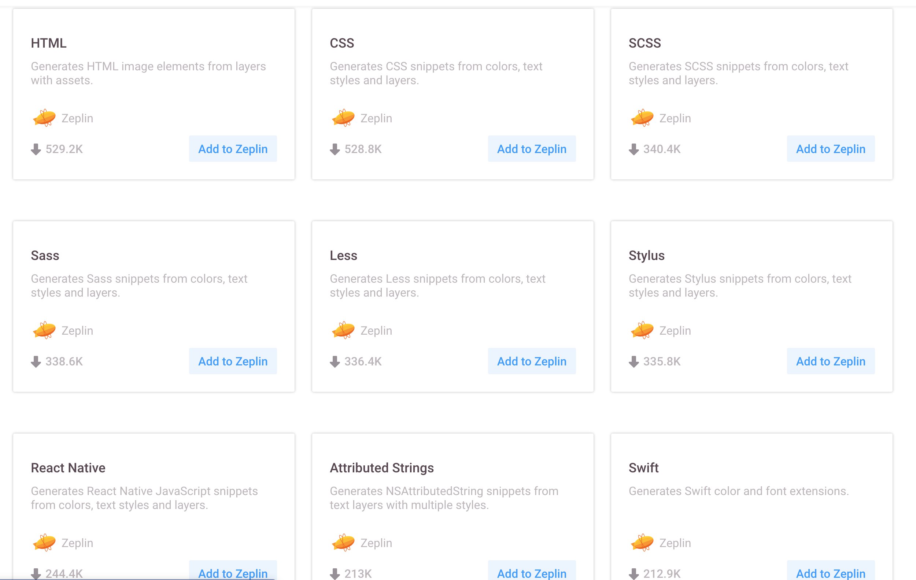Click the Zeplin logo icon in Sass card
The image size is (916, 580).
pyautogui.click(x=44, y=330)
